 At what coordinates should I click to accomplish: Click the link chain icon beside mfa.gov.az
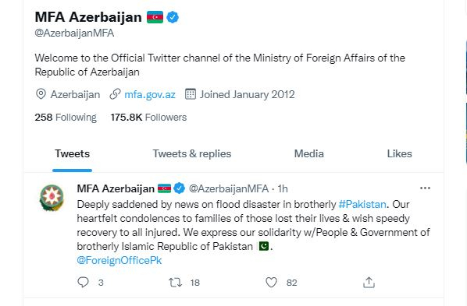pyautogui.click(x=115, y=94)
